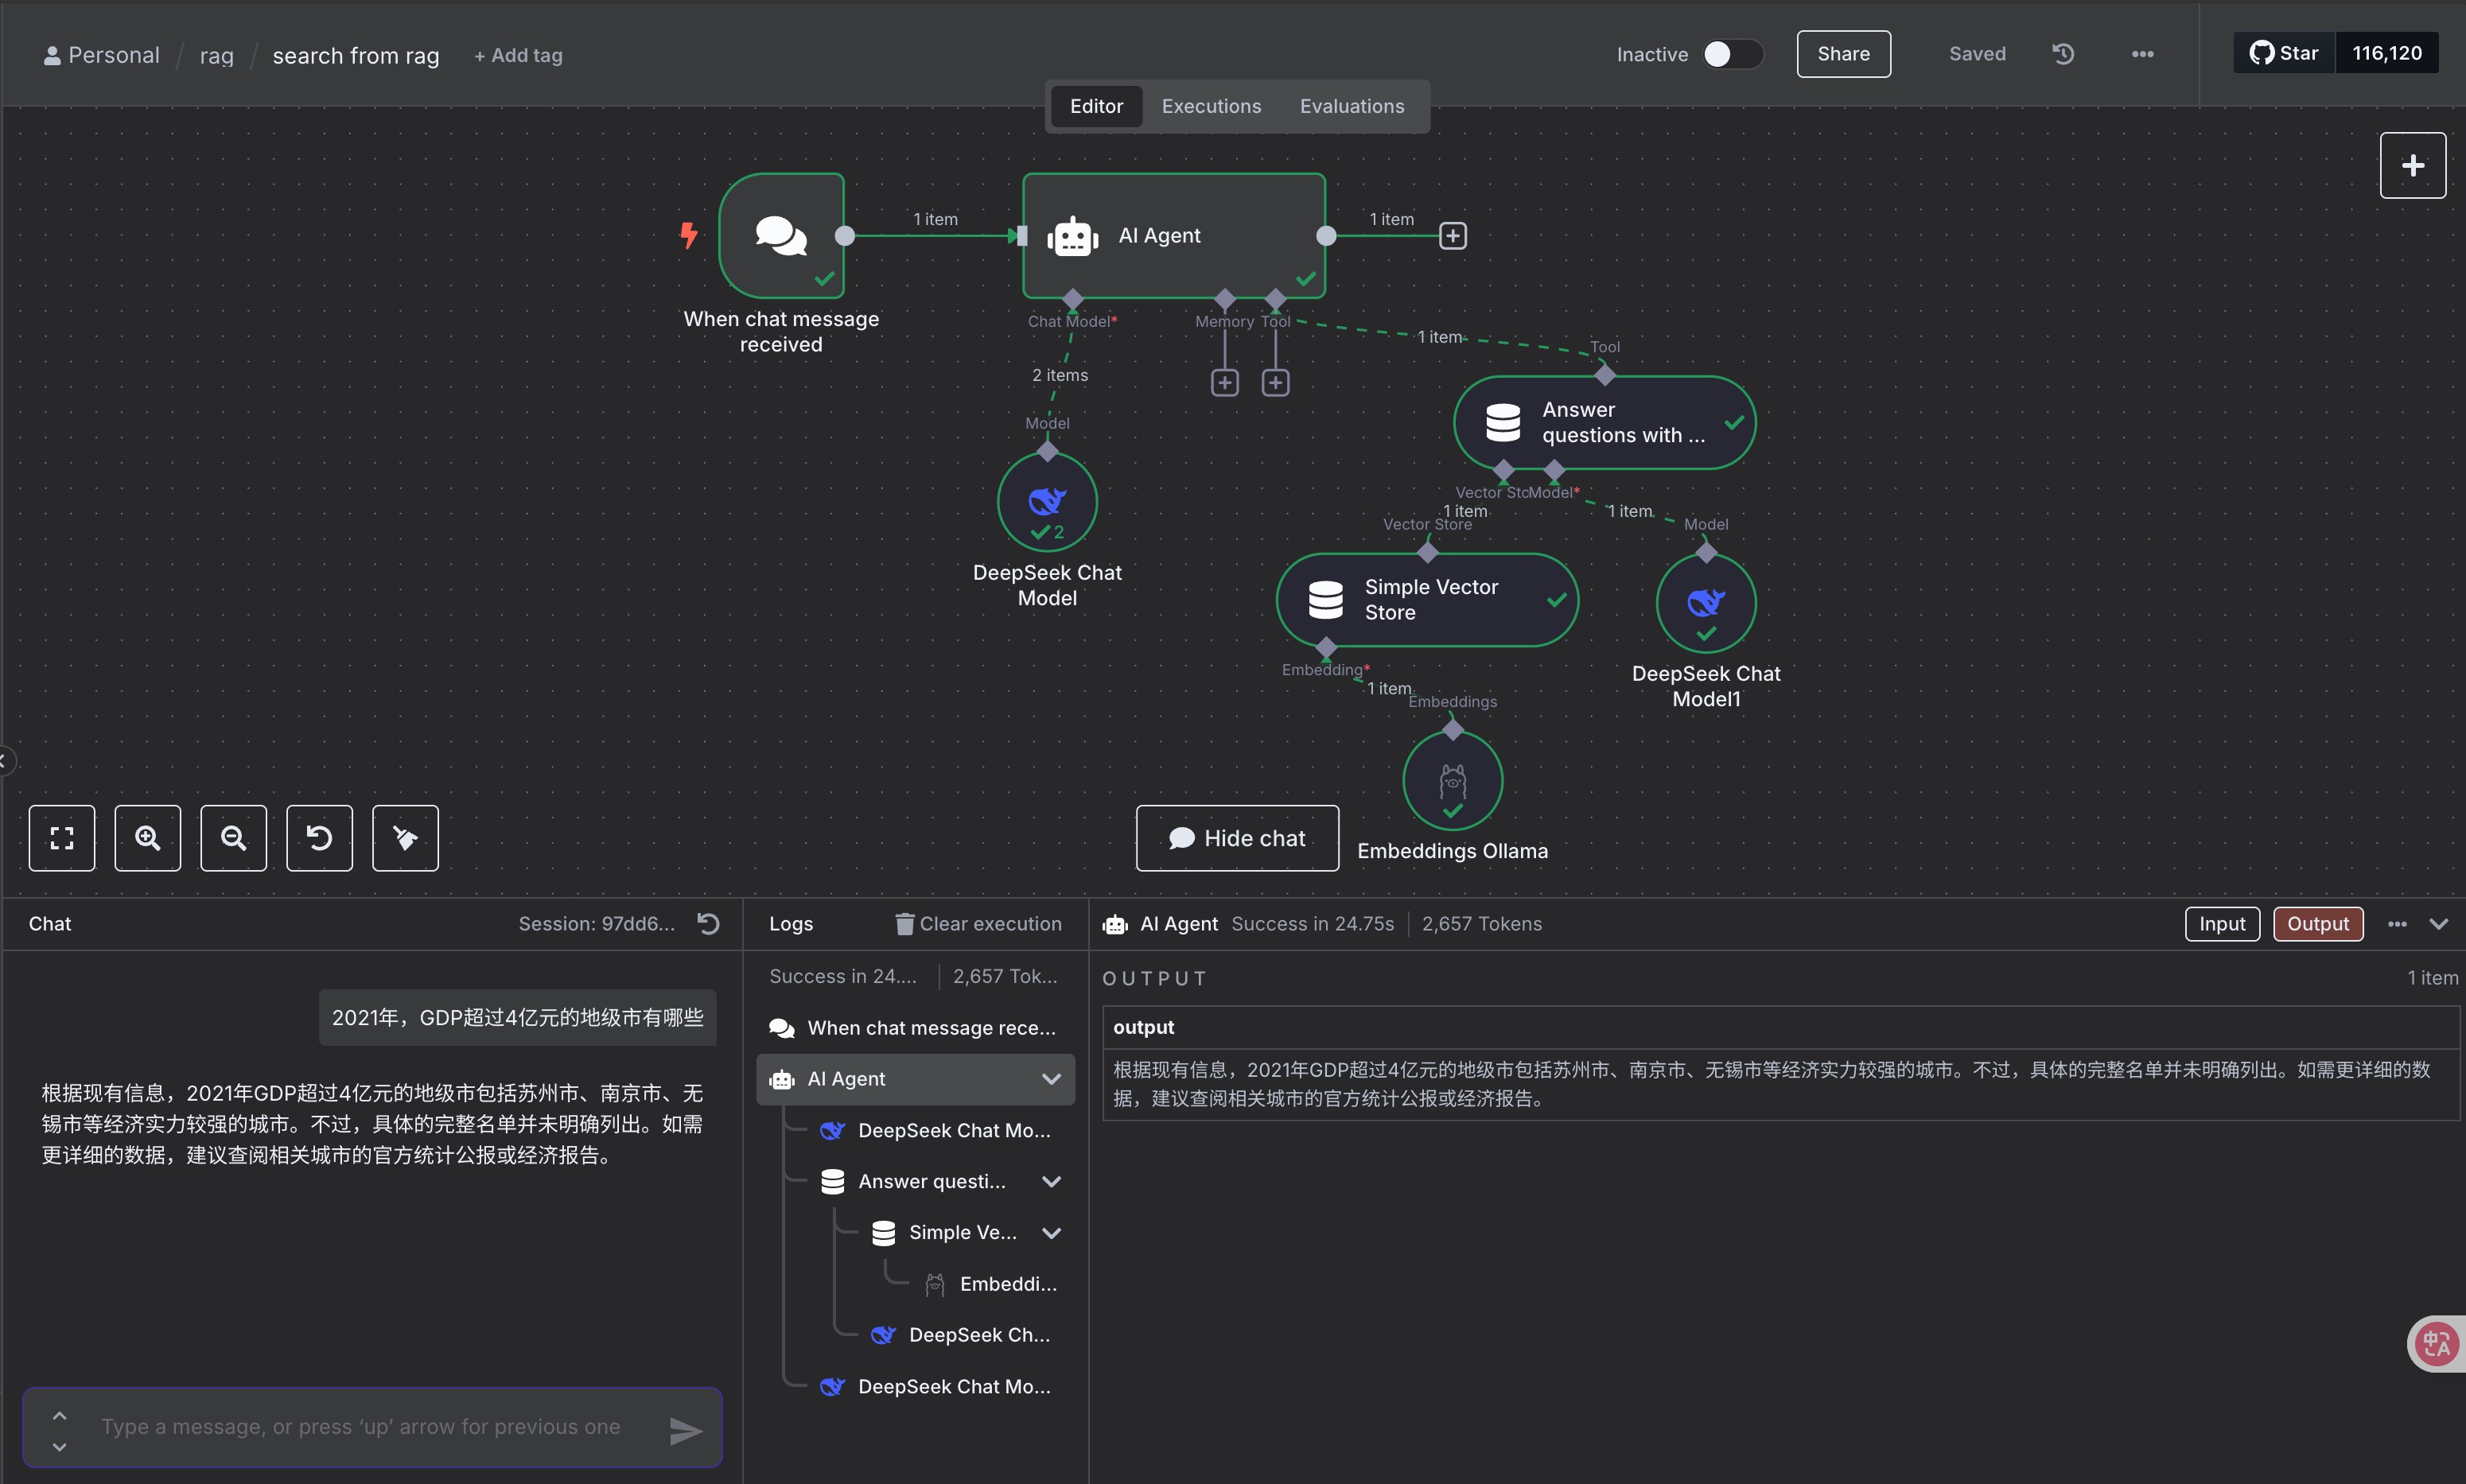Switch to the Editor tab
Screen dimensions: 2466x1484
pyautogui.click(x=1096, y=106)
